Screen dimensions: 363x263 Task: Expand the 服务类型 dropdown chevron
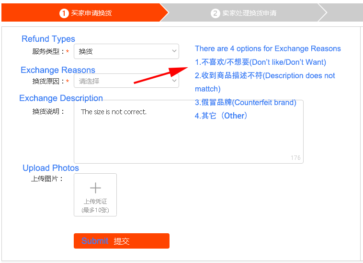click(x=174, y=51)
